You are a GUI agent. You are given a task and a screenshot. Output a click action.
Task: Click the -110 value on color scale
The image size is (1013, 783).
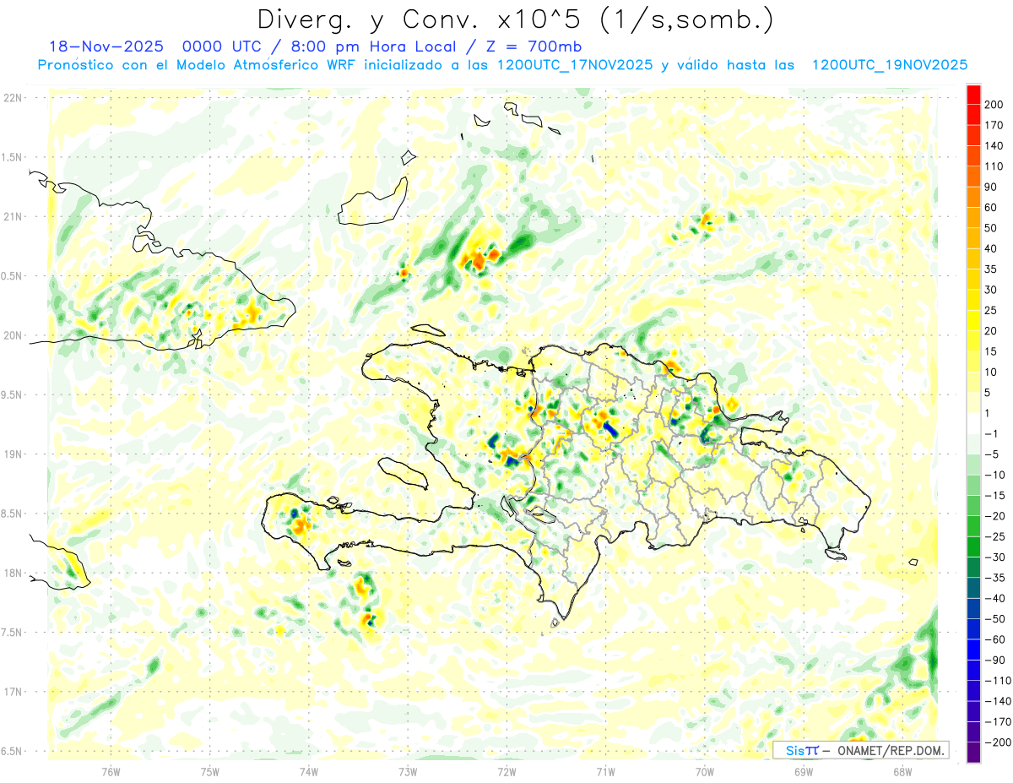pos(996,680)
